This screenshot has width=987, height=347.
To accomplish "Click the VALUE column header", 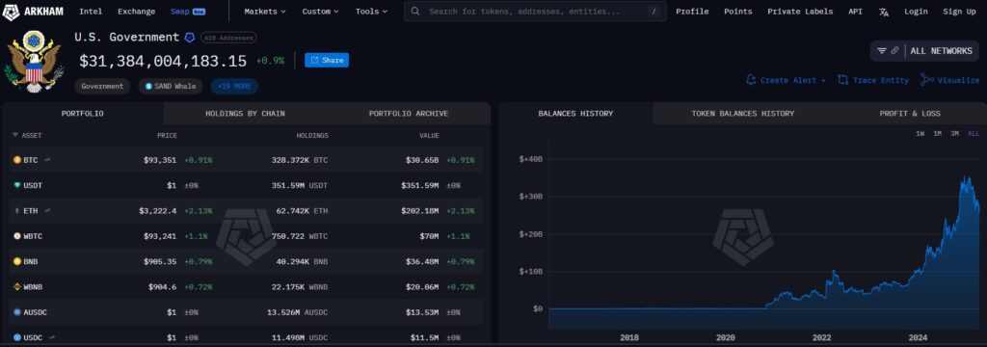I will [x=429, y=135].
